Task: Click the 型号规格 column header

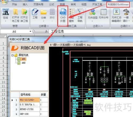Action: (30, 95)
